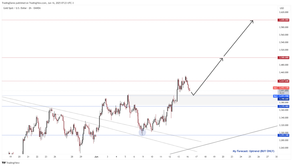Click the My Forecast: Uptrend (BUY ONLY) note

tap(253, 151)
